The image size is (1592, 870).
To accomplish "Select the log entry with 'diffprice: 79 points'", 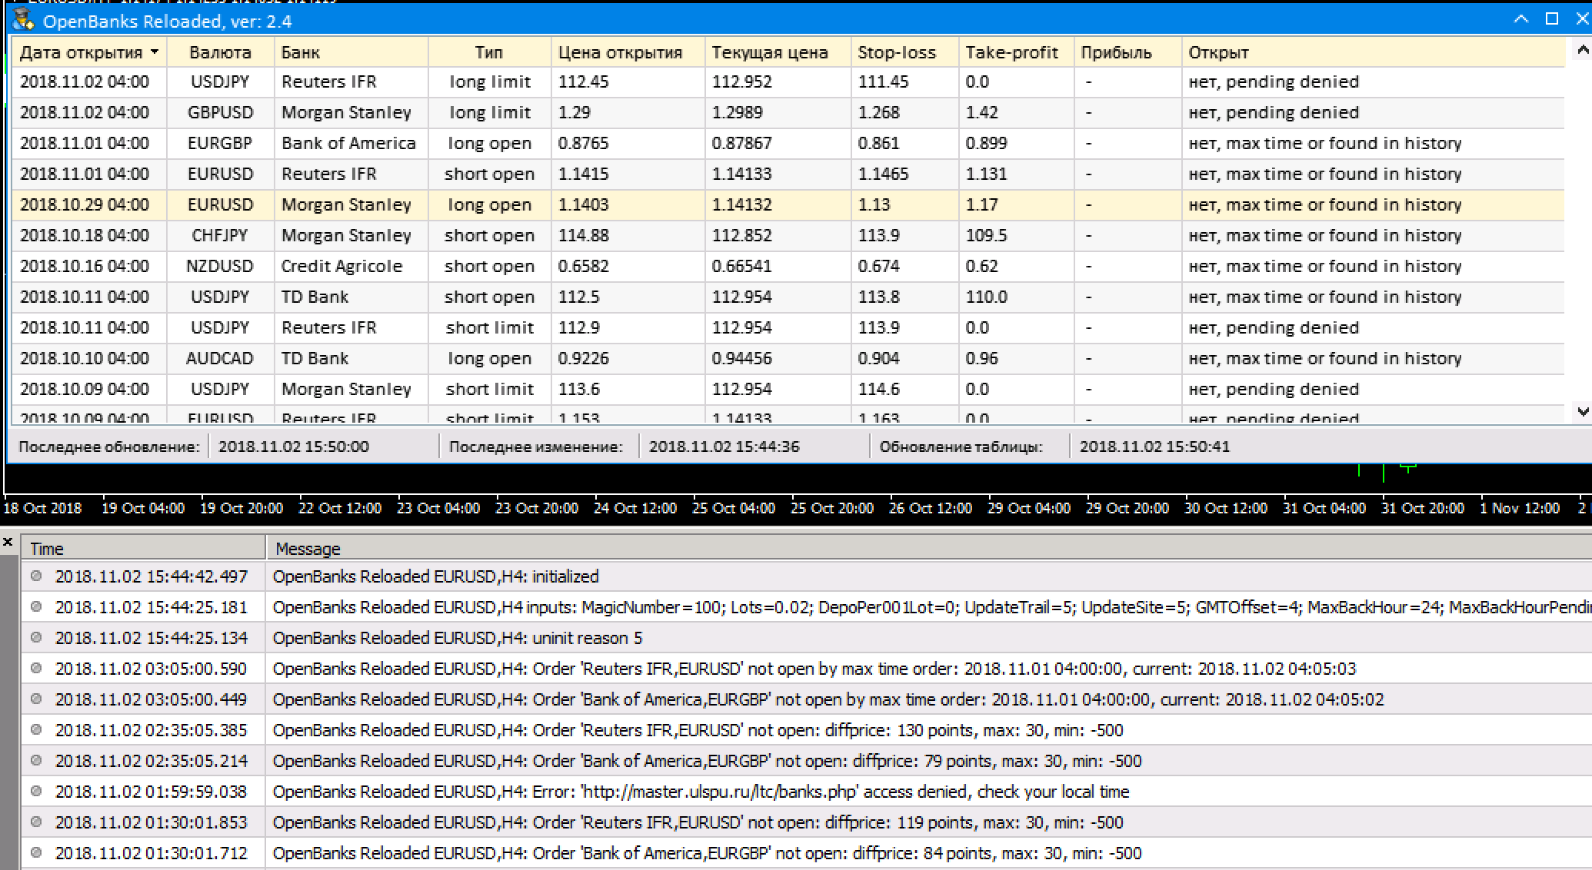I will pyautogui.click(x=807, y=761).
